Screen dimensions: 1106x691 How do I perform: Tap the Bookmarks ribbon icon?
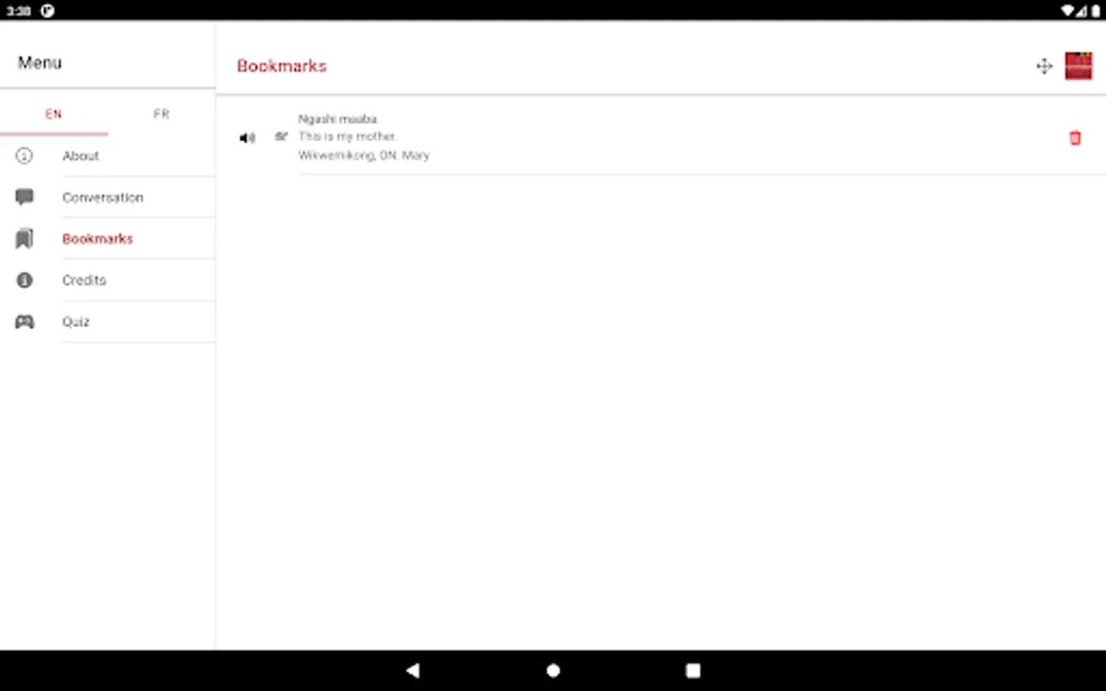tap(25, 239)
